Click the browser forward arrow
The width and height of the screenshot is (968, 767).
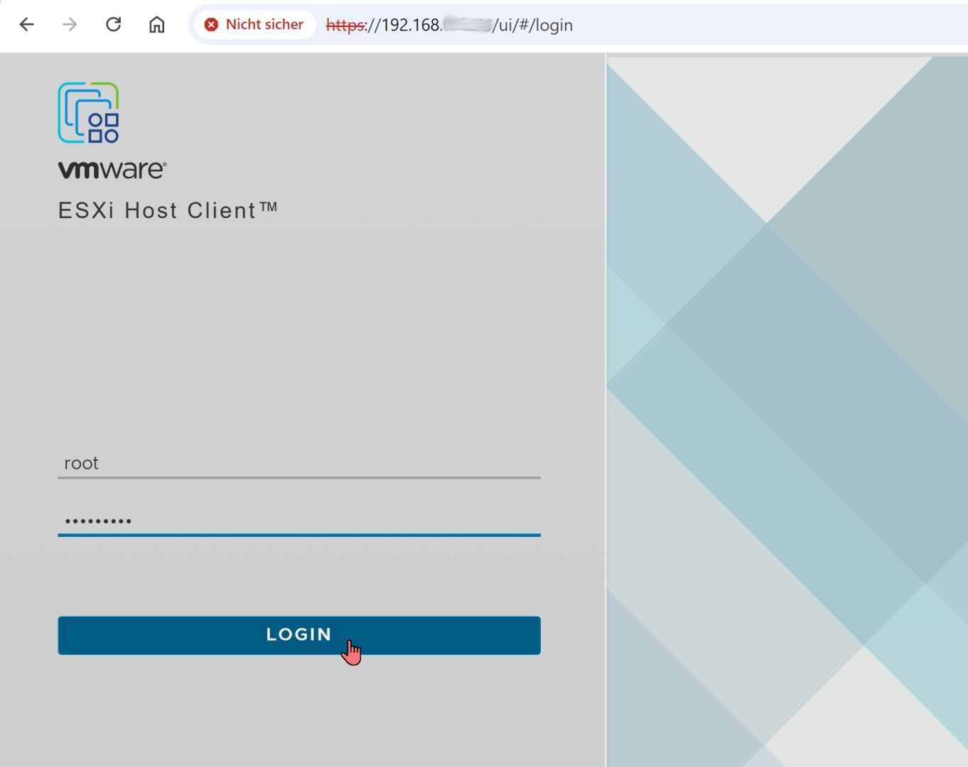click(70, 25)
